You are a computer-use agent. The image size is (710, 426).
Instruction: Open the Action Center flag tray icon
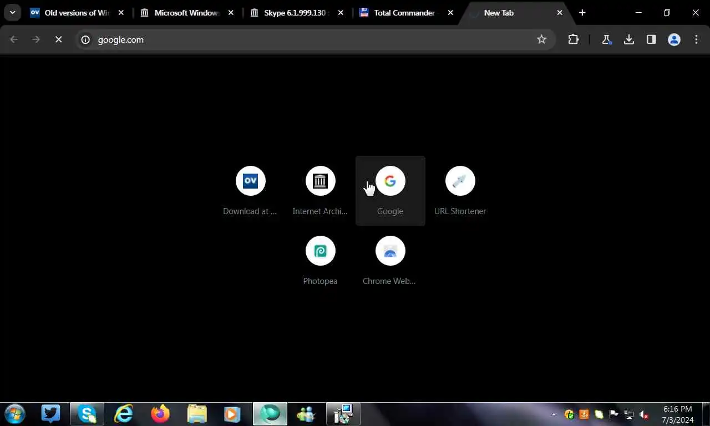click(613, 414)
